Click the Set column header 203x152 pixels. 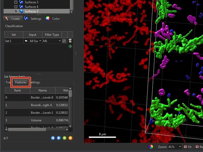(14, 35)
